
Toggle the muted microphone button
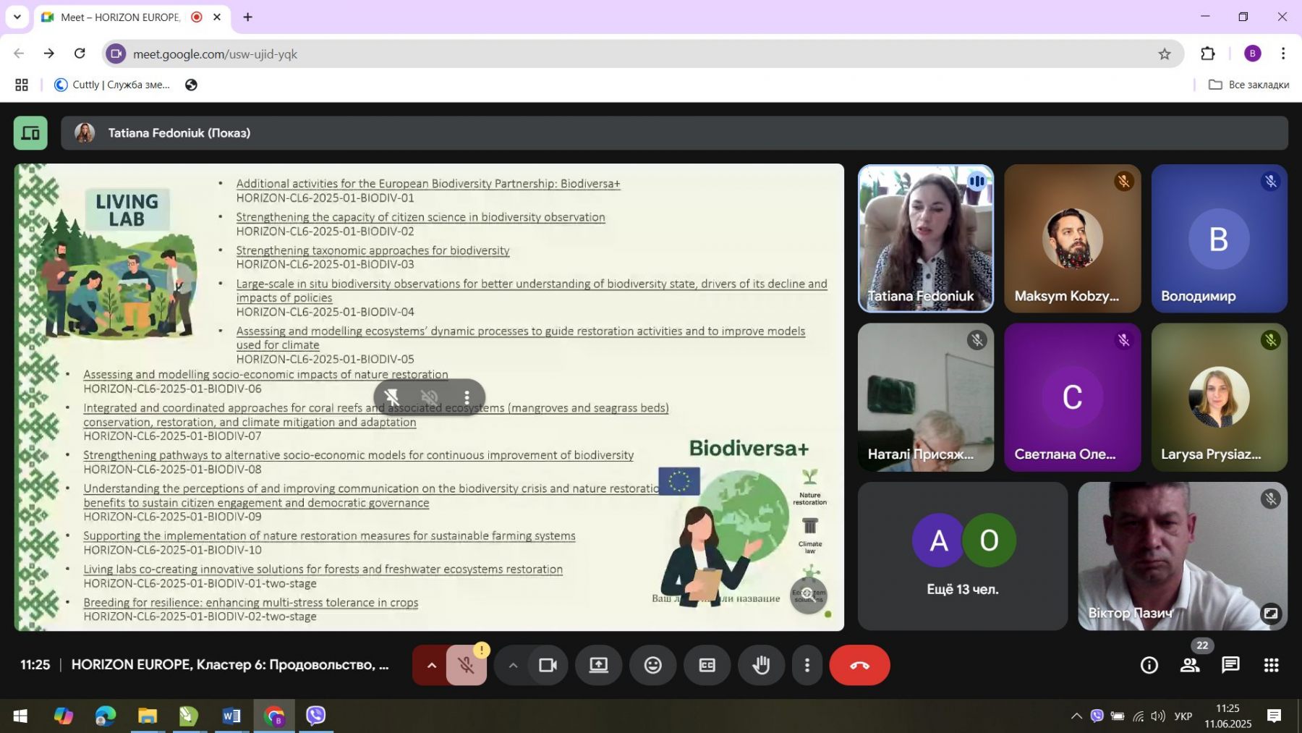(467, 665)
